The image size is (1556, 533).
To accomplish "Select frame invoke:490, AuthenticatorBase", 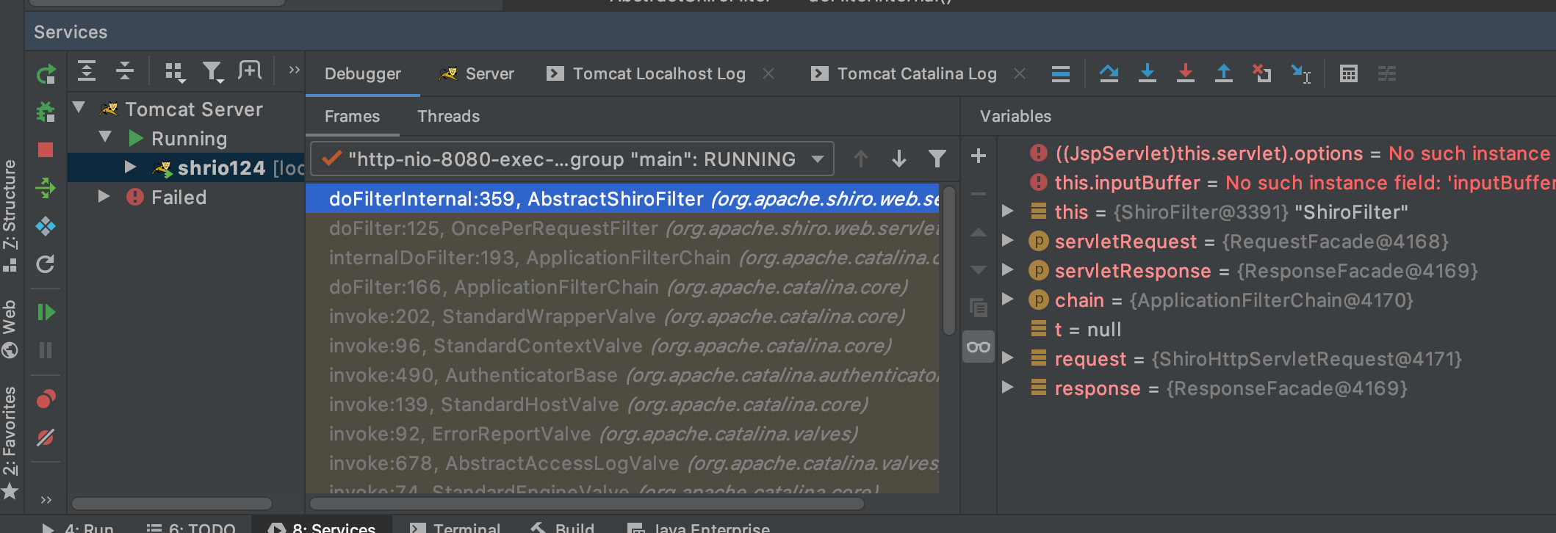I will pos(622,375).
